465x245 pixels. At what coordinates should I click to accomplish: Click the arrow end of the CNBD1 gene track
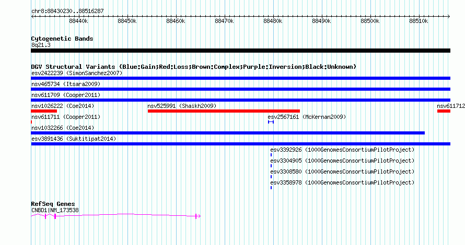[199, 216]
